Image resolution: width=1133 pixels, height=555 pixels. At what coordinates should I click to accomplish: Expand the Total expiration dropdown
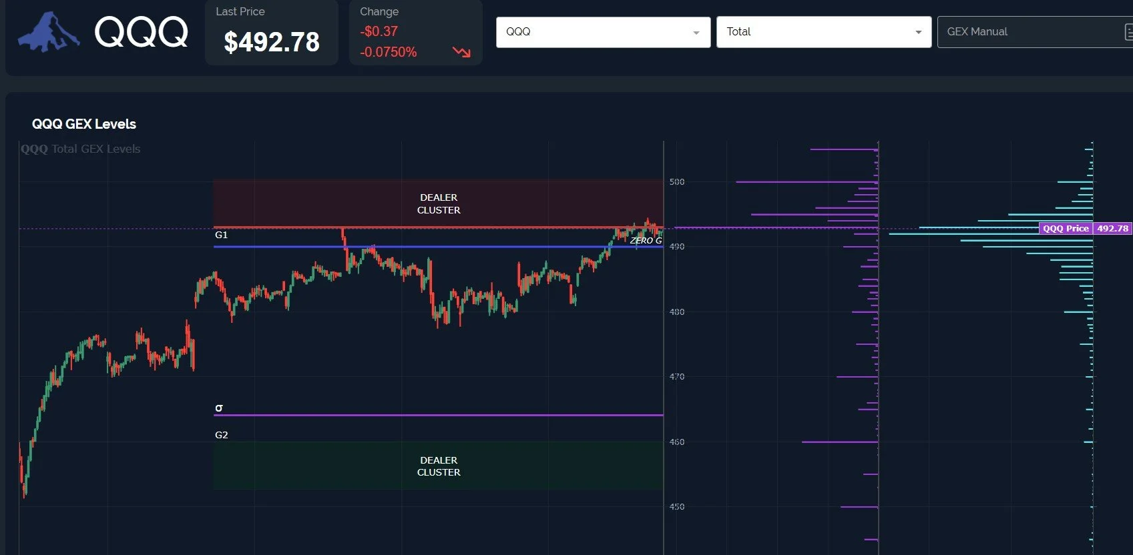[823, 32]
